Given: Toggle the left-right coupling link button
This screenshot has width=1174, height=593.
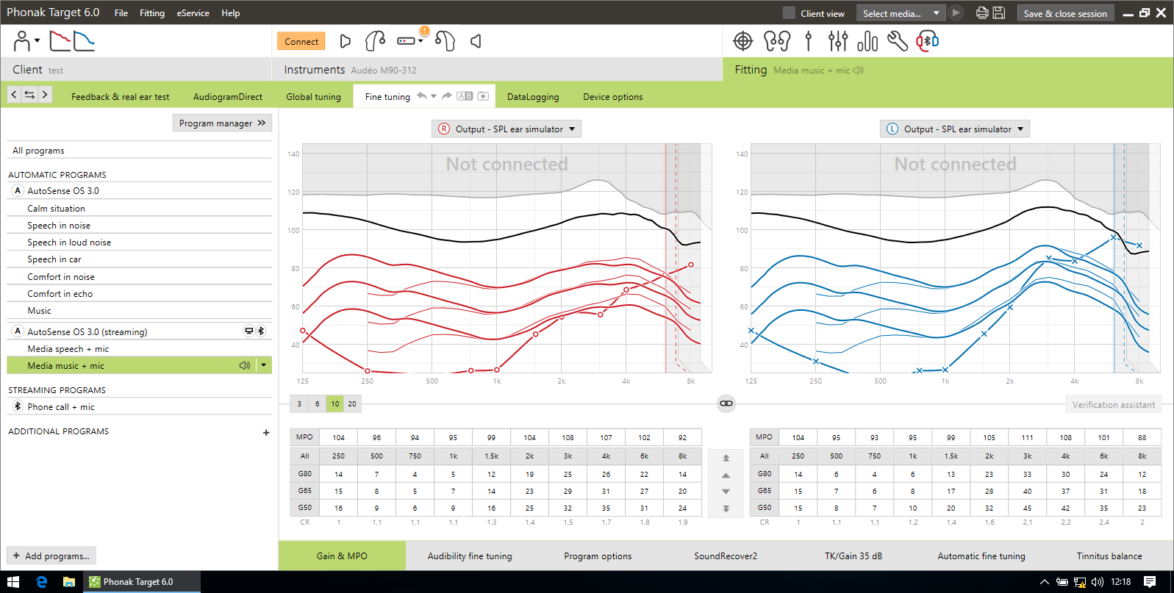Looking at the screenshot, I should 726,403.
